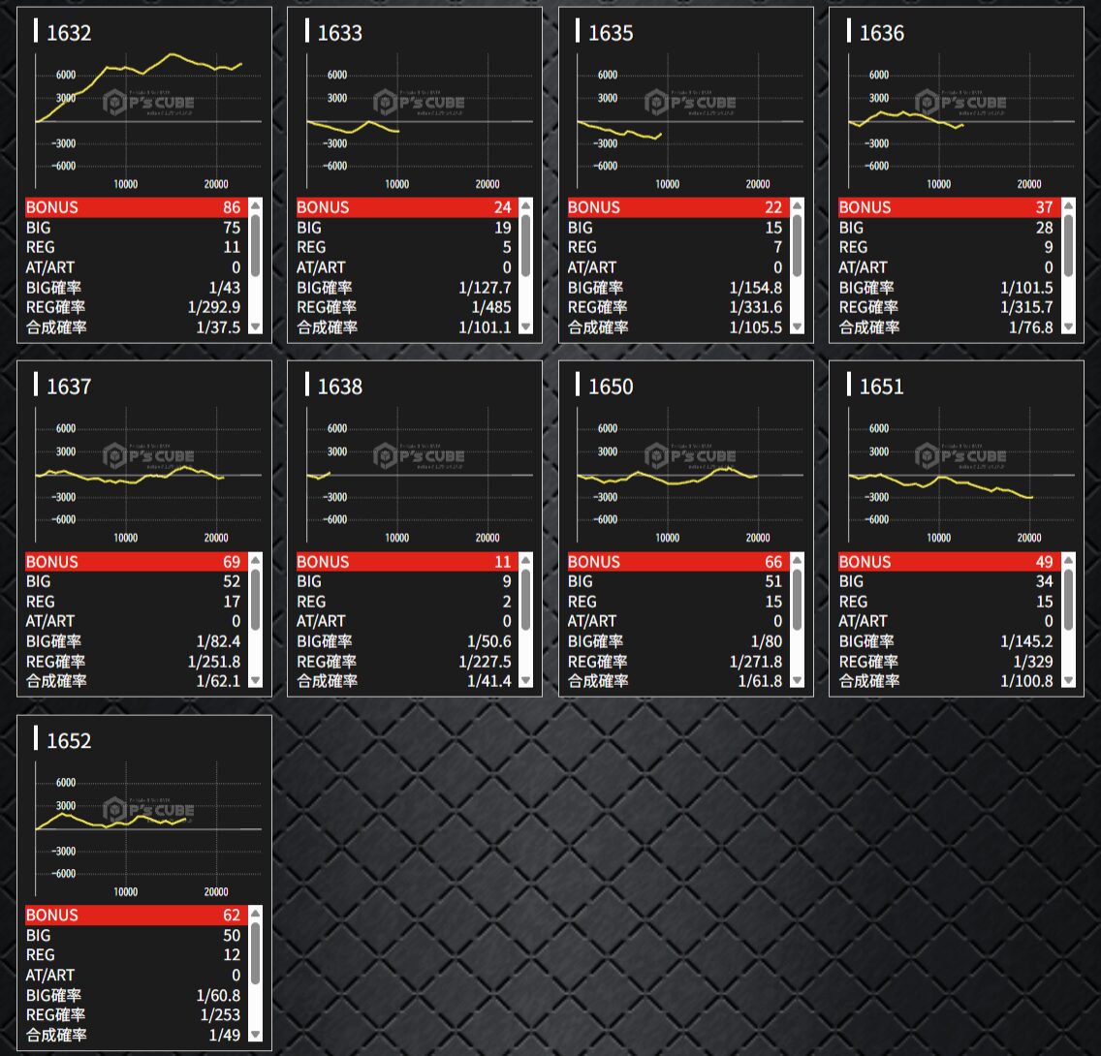Click scroll-down arrow in machine 1652 stats
This screenshot has width=1101, height=1056.
click(x=255, y=1035)
